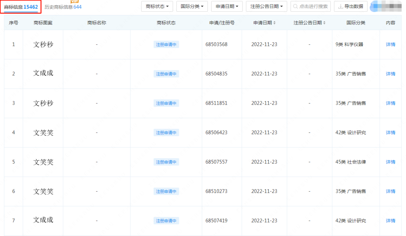Sort by 注册公告日期 column arrows
The height and width of the screenshot is (236, 406).
[x=324, y=23]
